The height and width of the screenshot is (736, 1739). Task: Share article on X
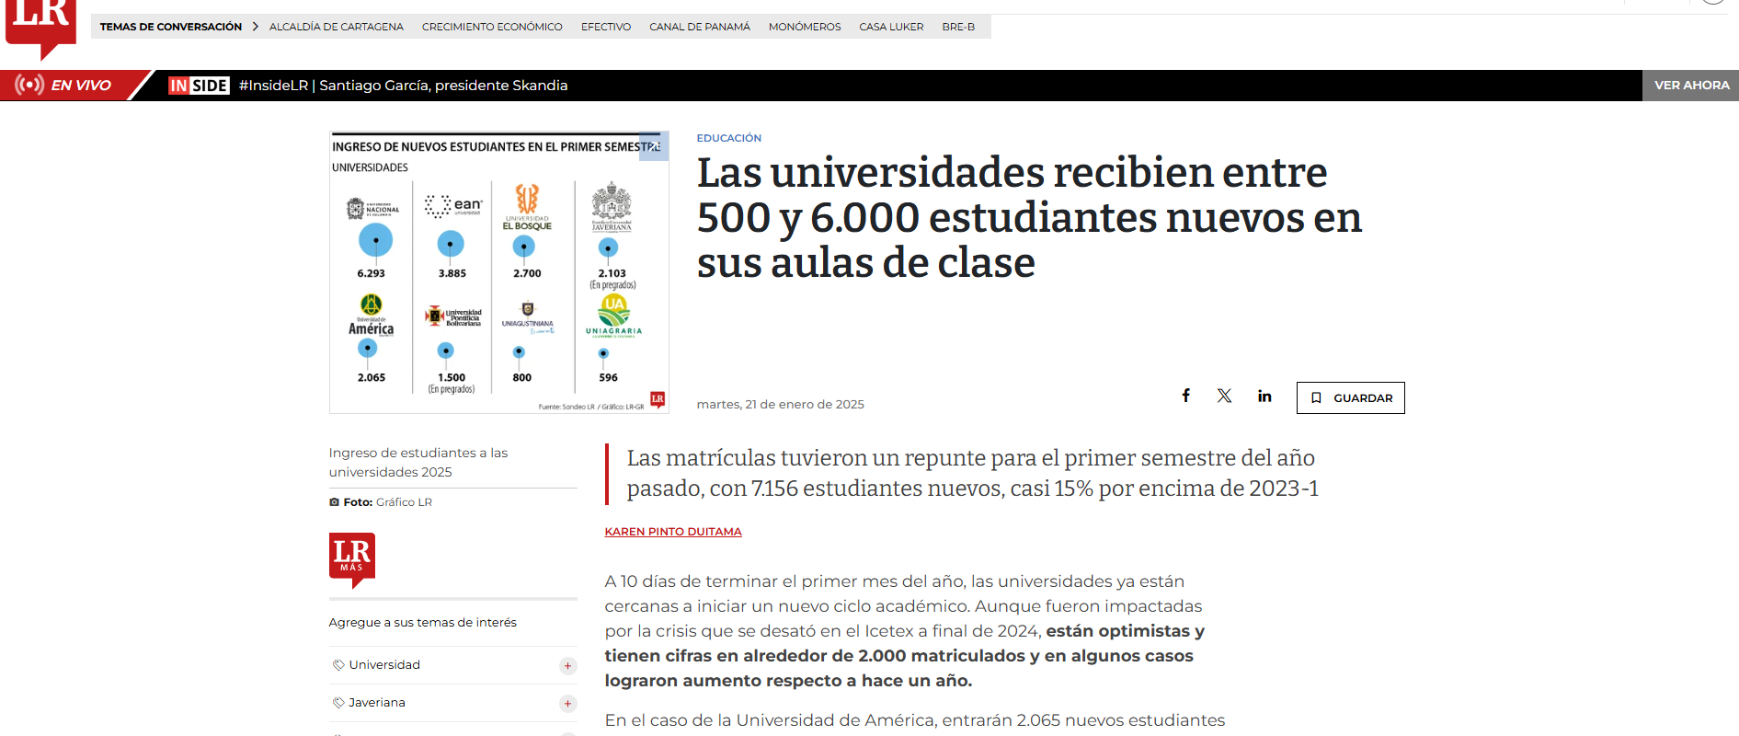click(x=1225, y=396)
